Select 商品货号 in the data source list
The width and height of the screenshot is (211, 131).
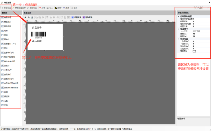pyautogui.click(x=6, y=17)
